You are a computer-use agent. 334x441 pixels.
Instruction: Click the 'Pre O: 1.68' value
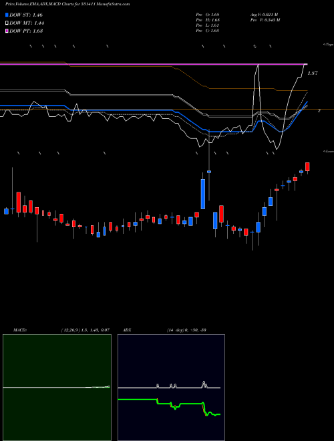[x=208, y=15]
